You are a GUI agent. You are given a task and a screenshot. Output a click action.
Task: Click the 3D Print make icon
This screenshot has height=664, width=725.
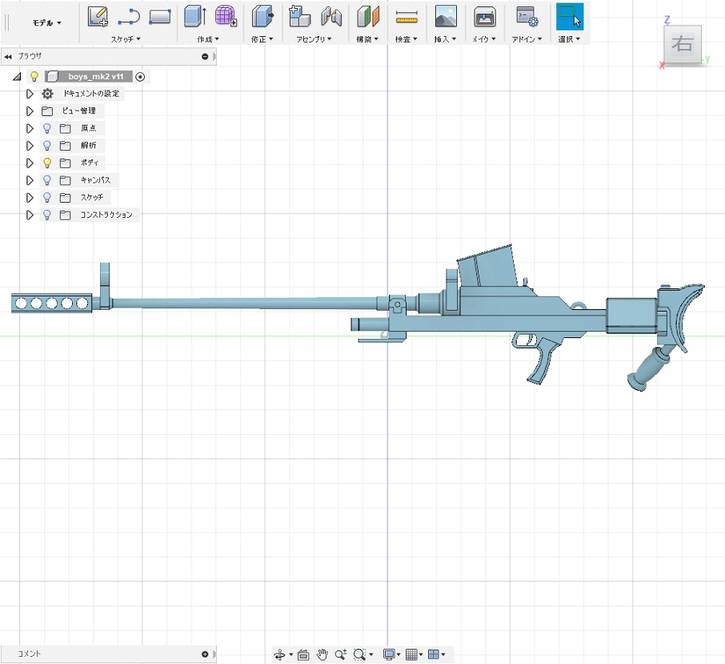pos(484,15)
